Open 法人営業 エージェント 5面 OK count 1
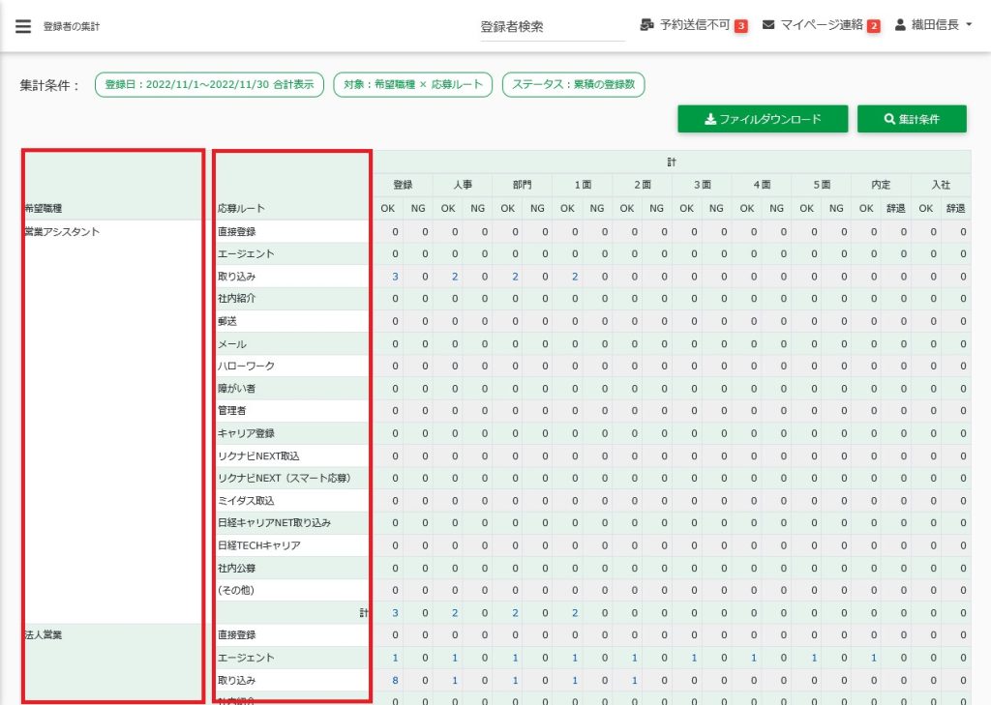991x705 pixels. [x=814, y=658]
